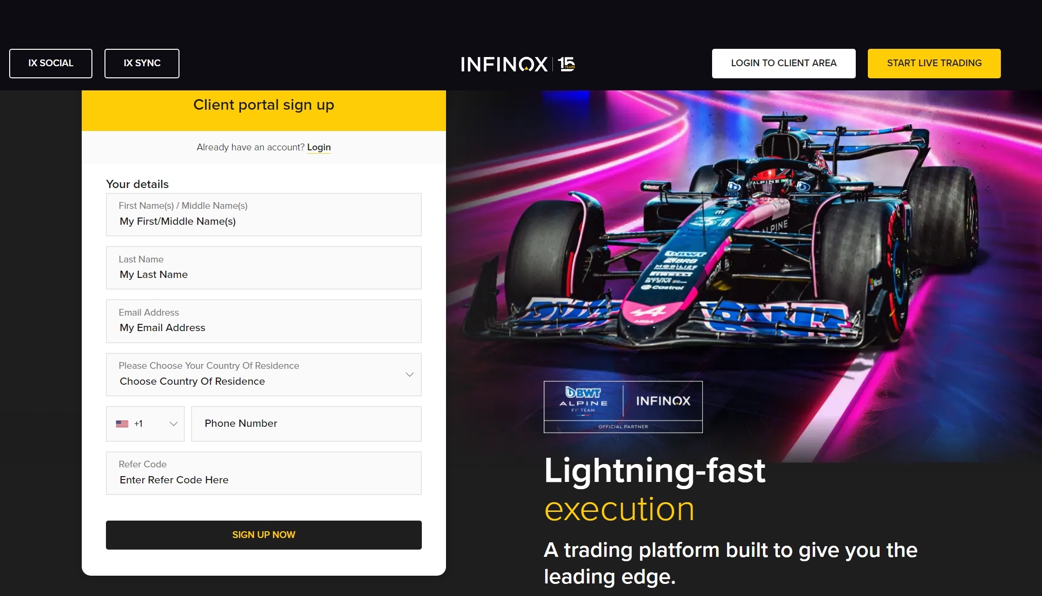Viewport: 1042px width, 596px height.
Task: Click the IX SYNC button icon
Action: (142, 64)
